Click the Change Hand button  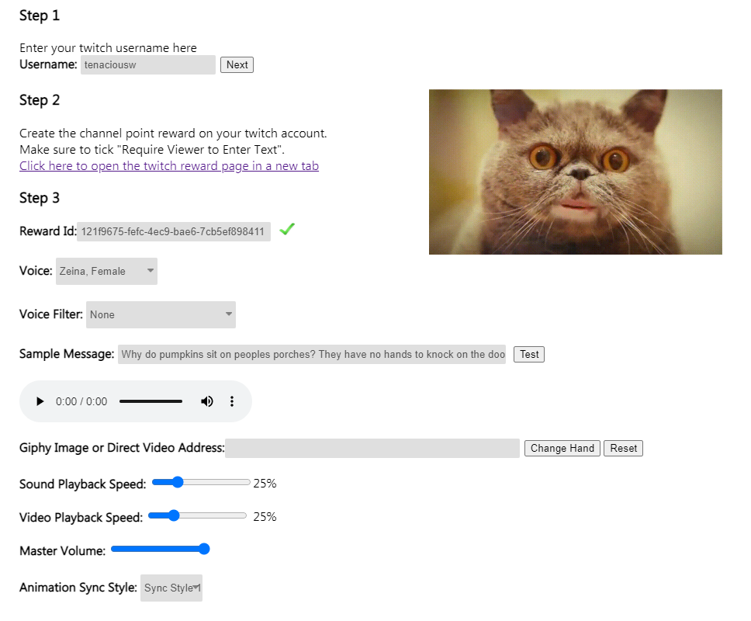pyautogui.click(x=562, y=449)
